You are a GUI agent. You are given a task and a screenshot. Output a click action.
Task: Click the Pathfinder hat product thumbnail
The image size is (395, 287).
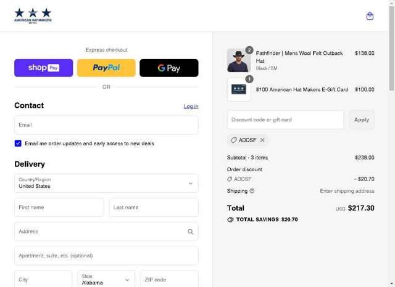click(239, 60)
